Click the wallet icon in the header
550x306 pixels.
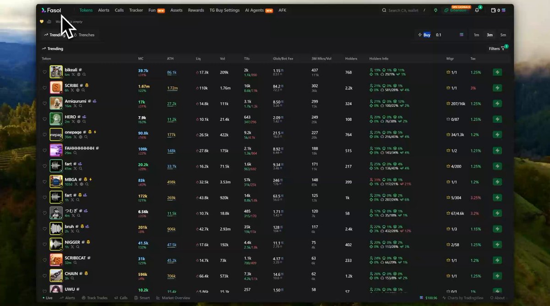(493, 10)
